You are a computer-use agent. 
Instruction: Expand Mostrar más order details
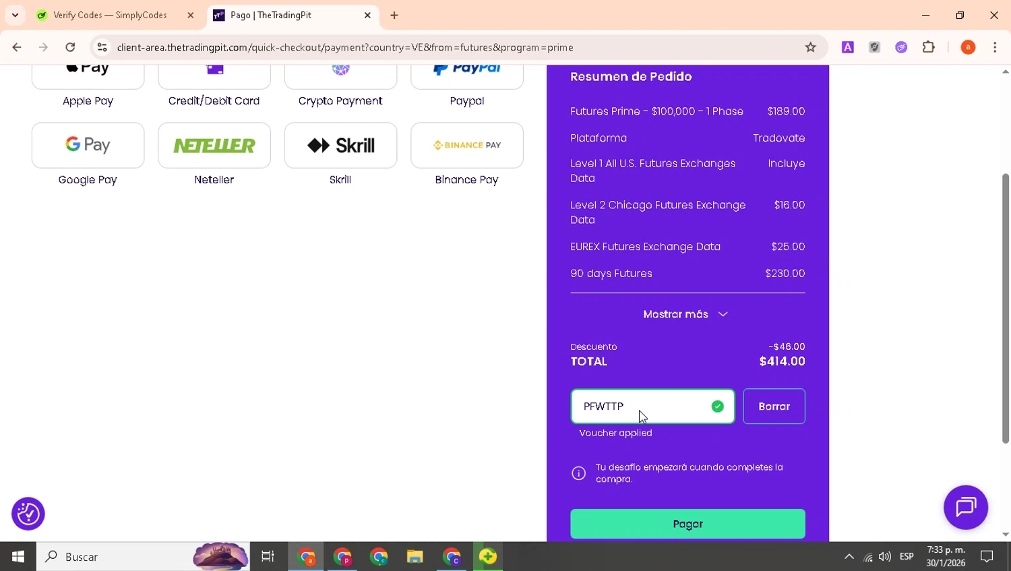coord(685,314)
